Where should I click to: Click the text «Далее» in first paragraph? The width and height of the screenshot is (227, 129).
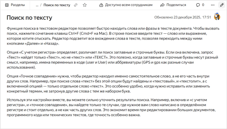click(32, 44)
